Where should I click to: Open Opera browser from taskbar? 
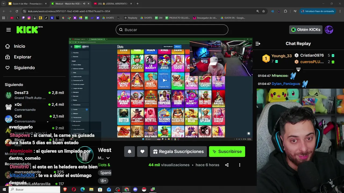click(x=74, y=190)
